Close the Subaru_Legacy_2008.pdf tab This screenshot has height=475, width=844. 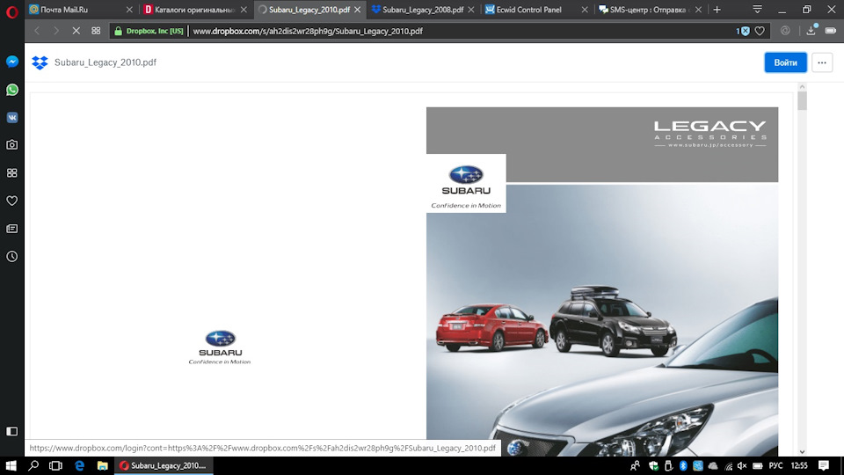tap(471, 10)
